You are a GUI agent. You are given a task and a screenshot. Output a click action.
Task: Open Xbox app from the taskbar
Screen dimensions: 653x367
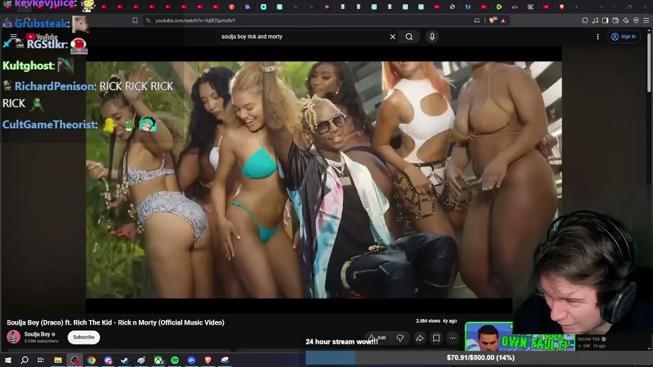coord(159,360)
